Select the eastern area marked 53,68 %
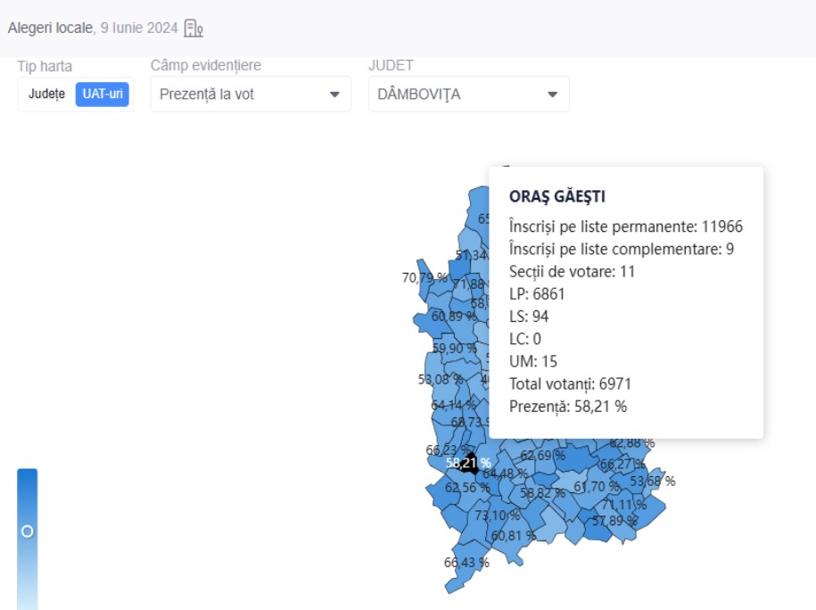 click(652, 482)
